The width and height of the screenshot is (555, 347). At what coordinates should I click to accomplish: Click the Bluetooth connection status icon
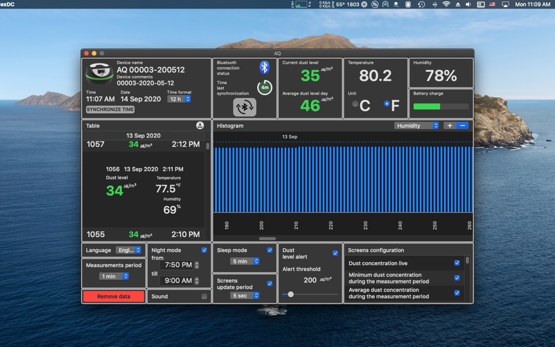tap(264, 68)
